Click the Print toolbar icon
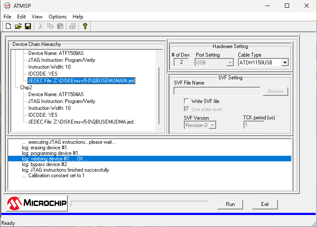The image size is (317, 227). (x=72, y=26)
